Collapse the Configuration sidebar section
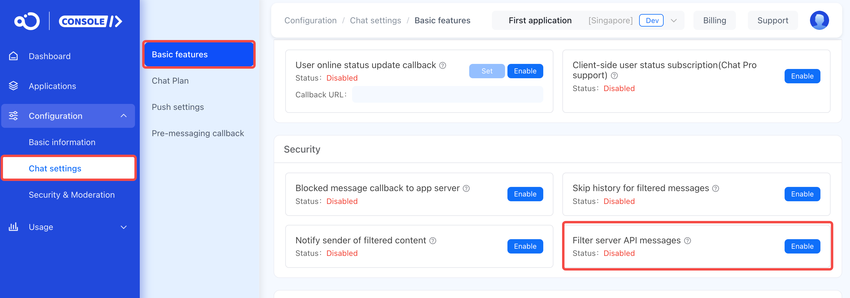The image size is (850, 298). 123,116
